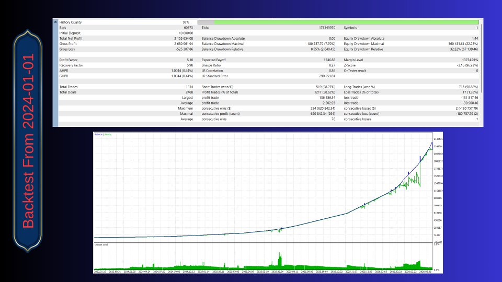Select the value 8.55% (2 640.45)
This screenshot has width=502, height=282.
(323, 49)
